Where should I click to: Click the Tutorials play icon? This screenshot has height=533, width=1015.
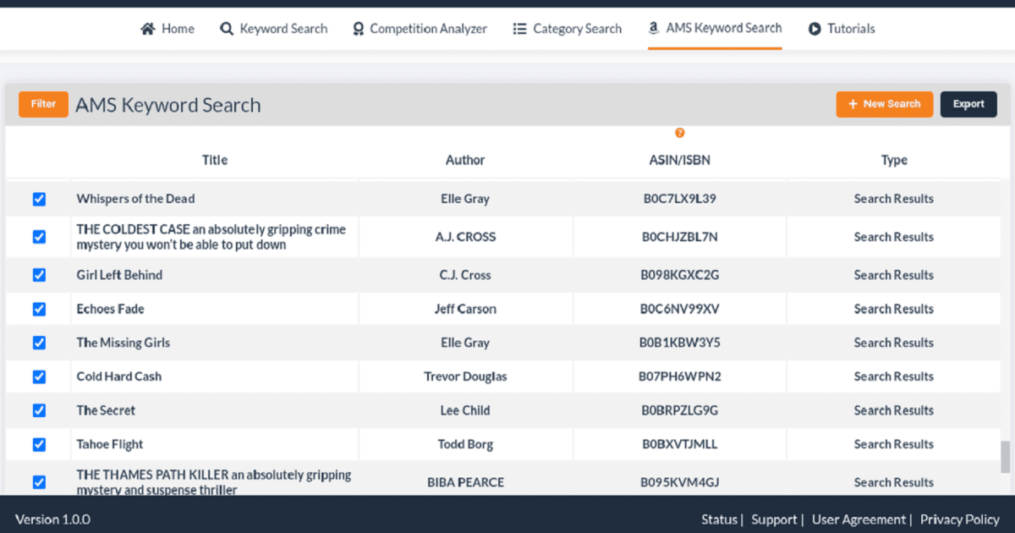click(x=815, y=29)
